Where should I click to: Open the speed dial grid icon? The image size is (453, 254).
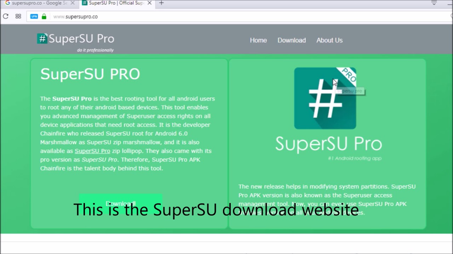(x=18, y=16)
